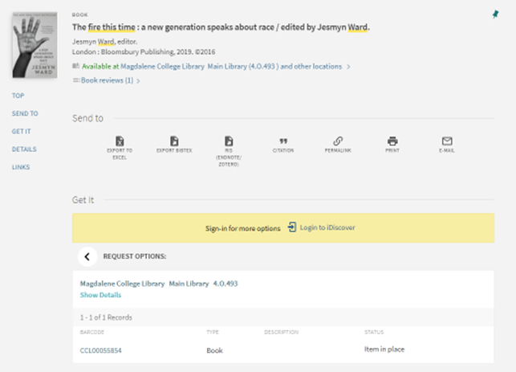516x372 pixels.
Task: Click the Print icon
Action: 392,141
